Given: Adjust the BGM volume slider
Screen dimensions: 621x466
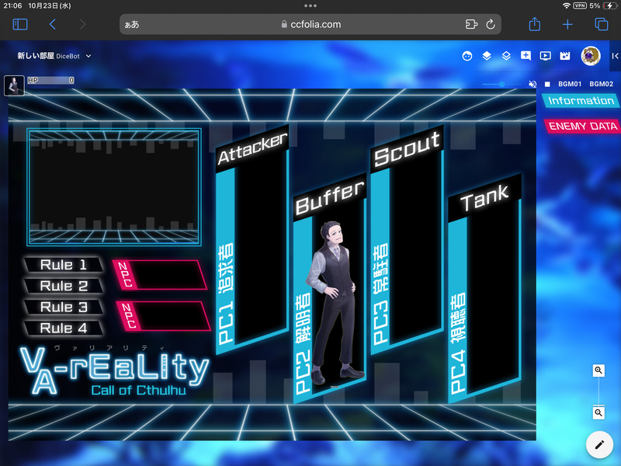Looking at the screenshot, I should [502, 84].
